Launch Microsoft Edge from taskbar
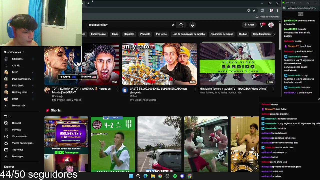Viewport: 320px width, 180px height. coord(145,176)
